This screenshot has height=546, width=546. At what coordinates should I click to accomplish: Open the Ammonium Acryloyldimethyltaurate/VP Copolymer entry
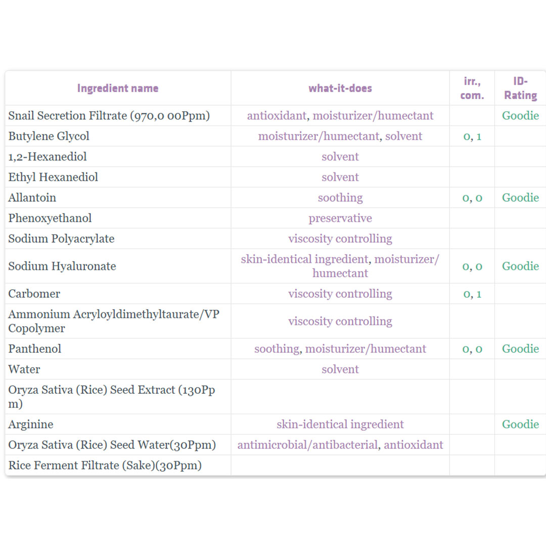(x=114, y=322)
